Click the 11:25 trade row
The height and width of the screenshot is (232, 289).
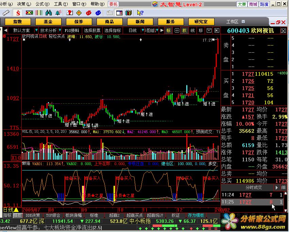[x=252, y=202]
